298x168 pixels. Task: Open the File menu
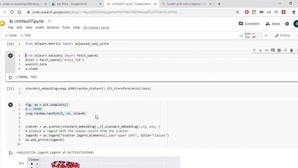(11, 28)
